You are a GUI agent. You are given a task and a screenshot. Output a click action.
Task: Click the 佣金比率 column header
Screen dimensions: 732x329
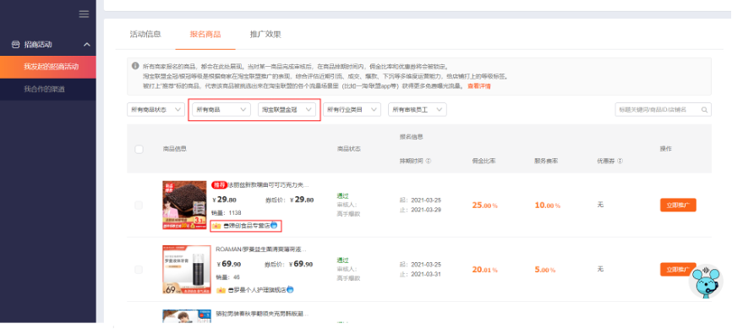coord(483,161)
